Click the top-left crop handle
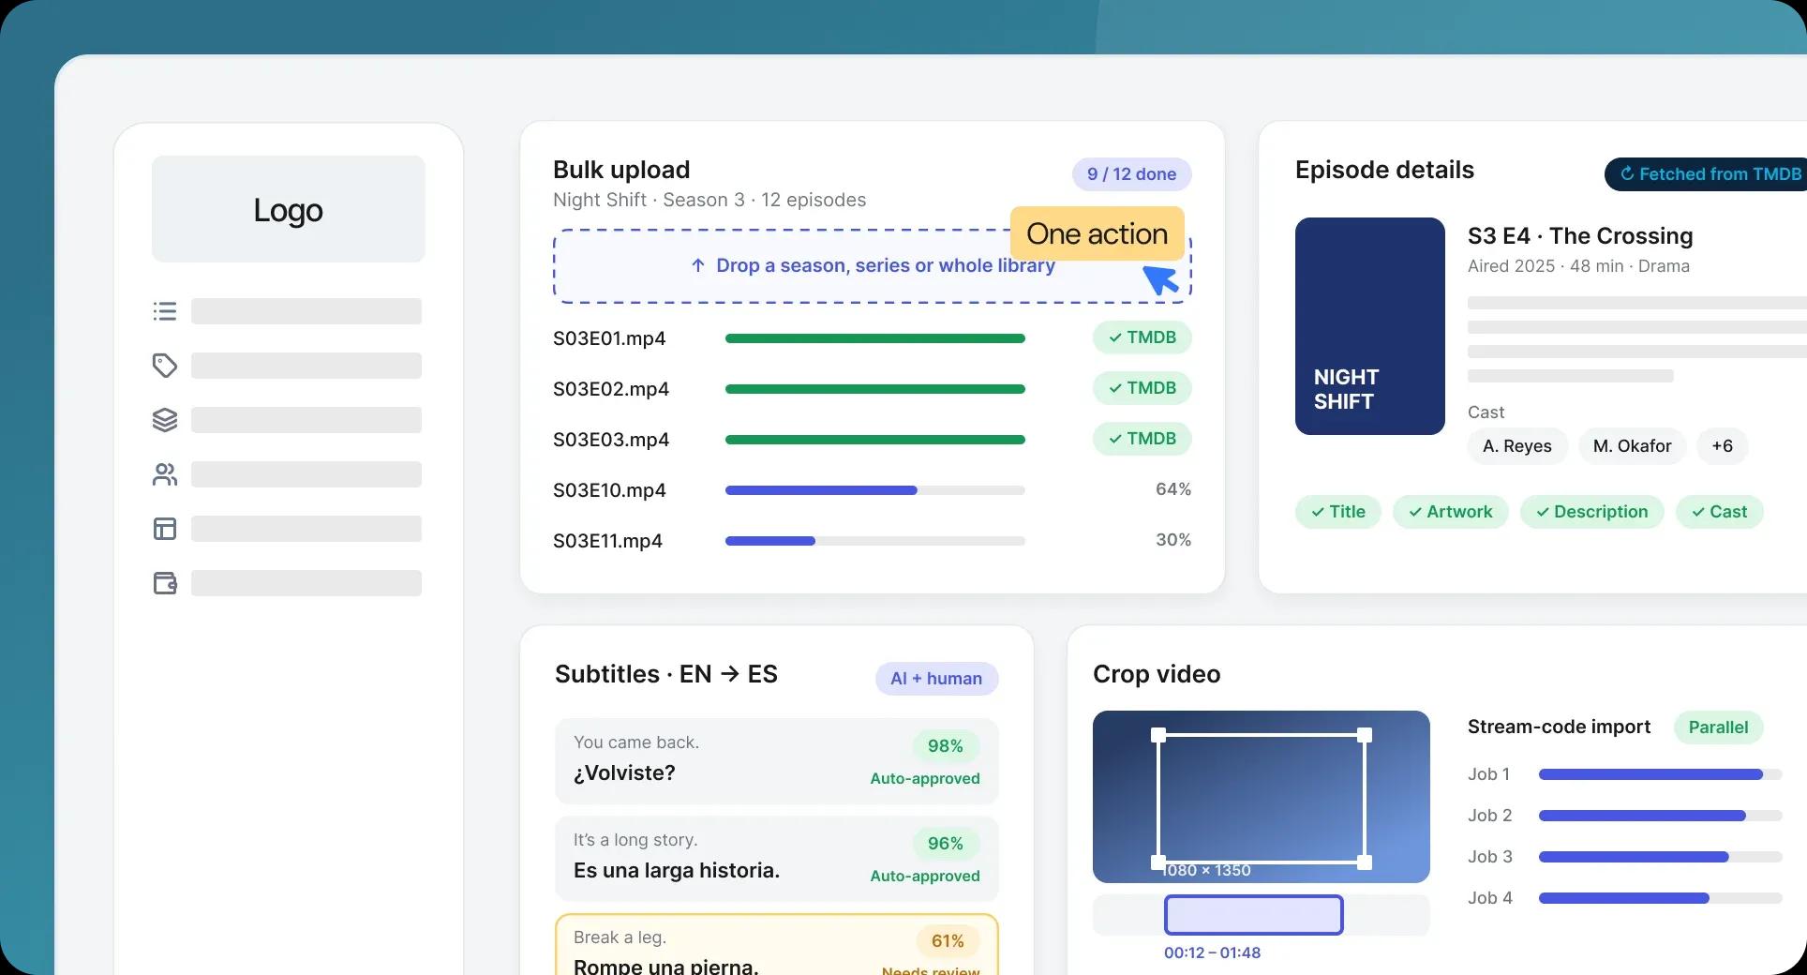The width and height of the screenshot is (1807, 975). point(1158,735)
